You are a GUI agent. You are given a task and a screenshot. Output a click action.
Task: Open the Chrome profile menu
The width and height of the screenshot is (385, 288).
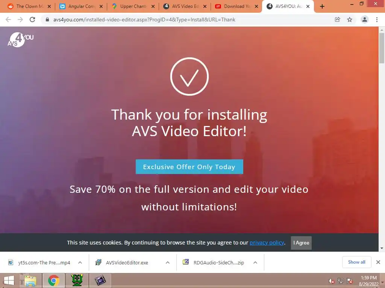(365, 19)
